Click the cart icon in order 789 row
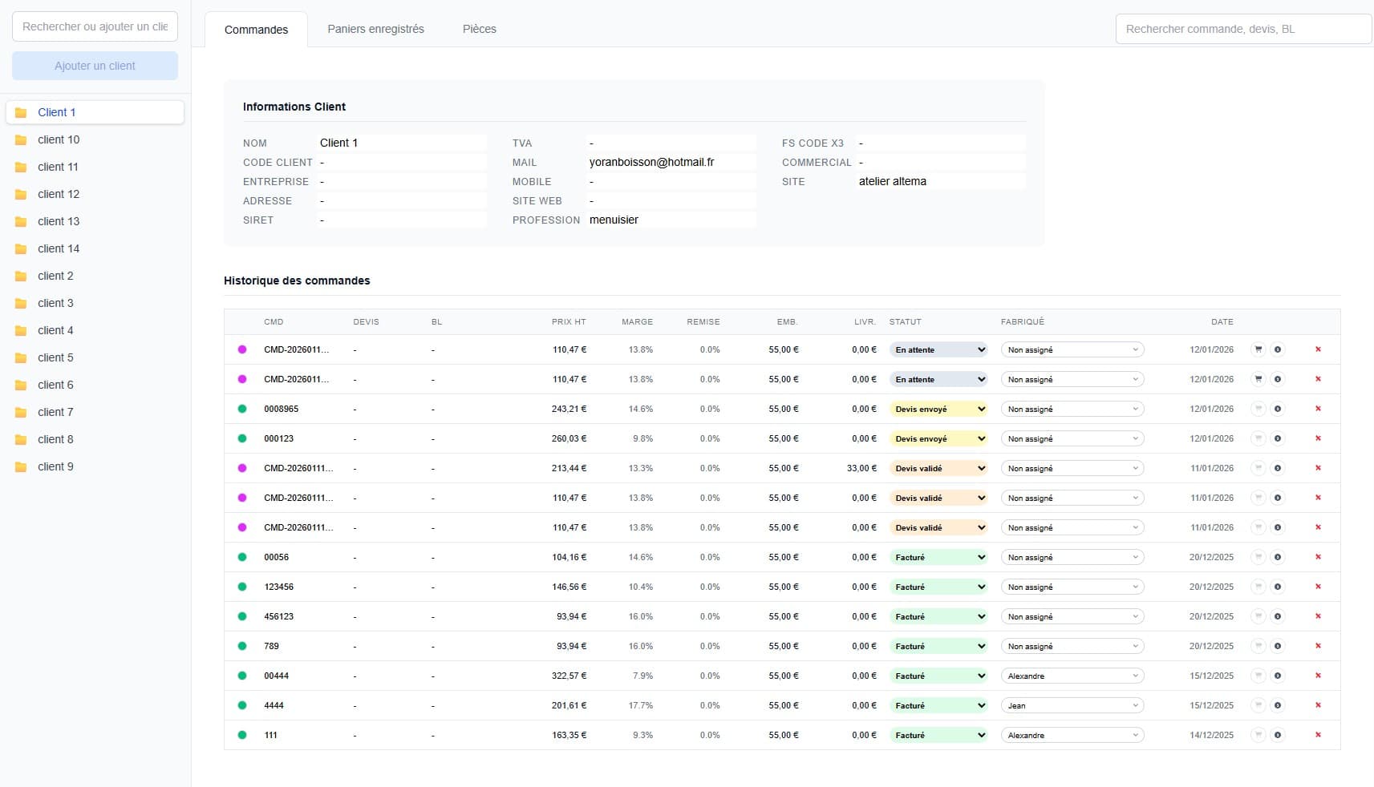 [1258, 646]
